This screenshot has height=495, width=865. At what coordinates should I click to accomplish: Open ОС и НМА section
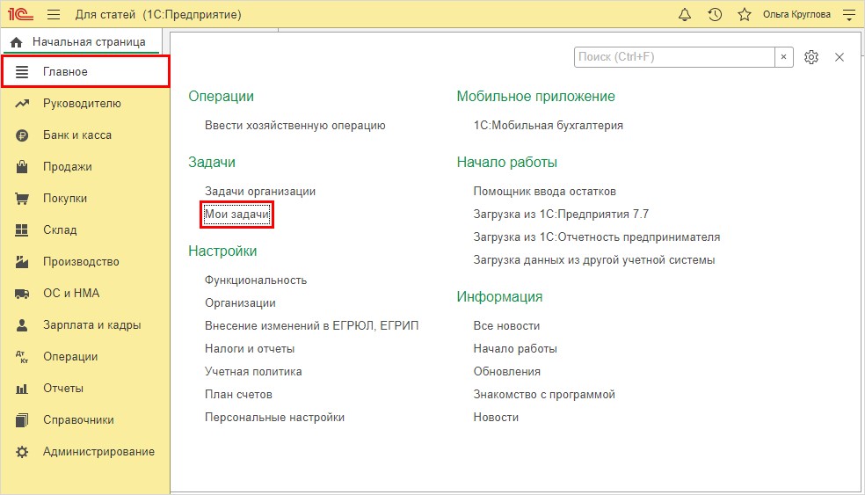tap(71, 293)
